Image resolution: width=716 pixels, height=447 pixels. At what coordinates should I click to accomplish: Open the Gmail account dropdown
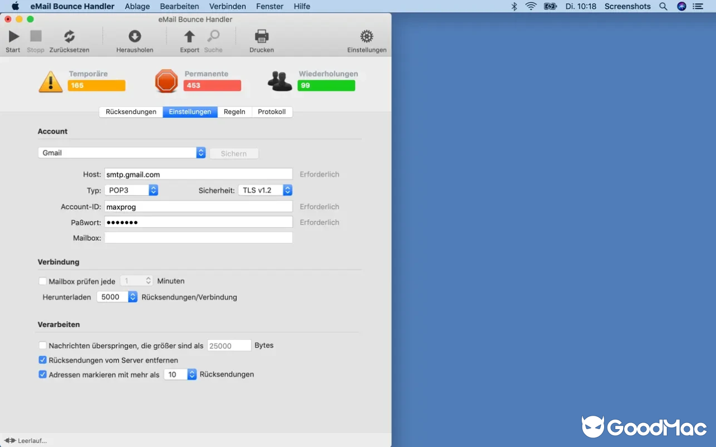click(x=200, y=152)
